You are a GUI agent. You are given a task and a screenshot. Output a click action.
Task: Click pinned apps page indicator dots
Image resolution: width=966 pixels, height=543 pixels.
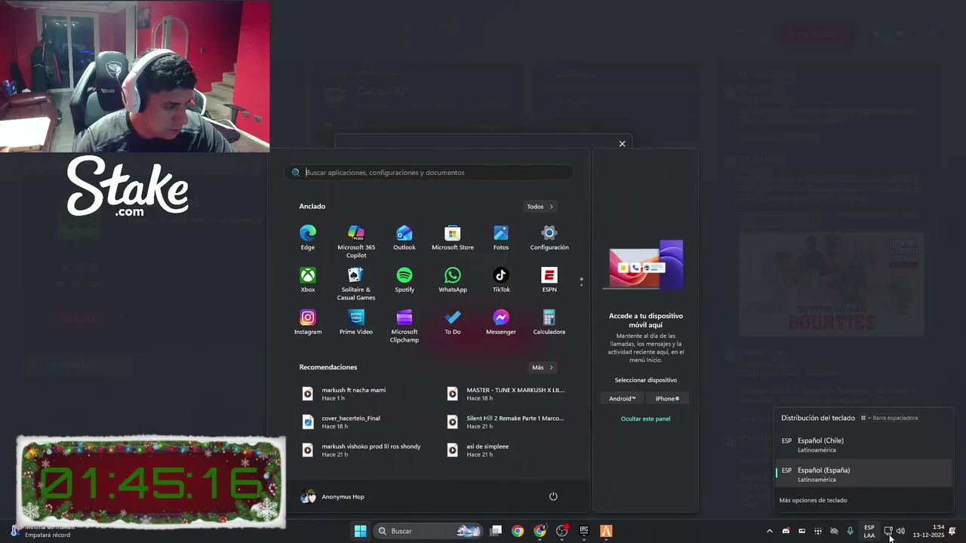point(581,282)
